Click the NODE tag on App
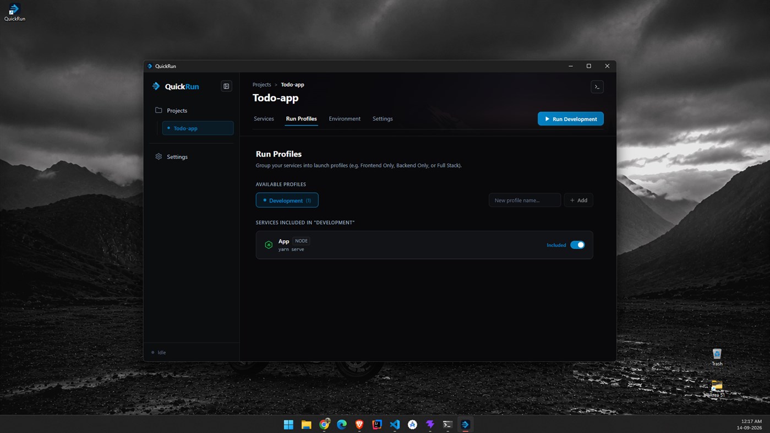The height and width of the screenshot is (433, 770). (x=301, y=241)
